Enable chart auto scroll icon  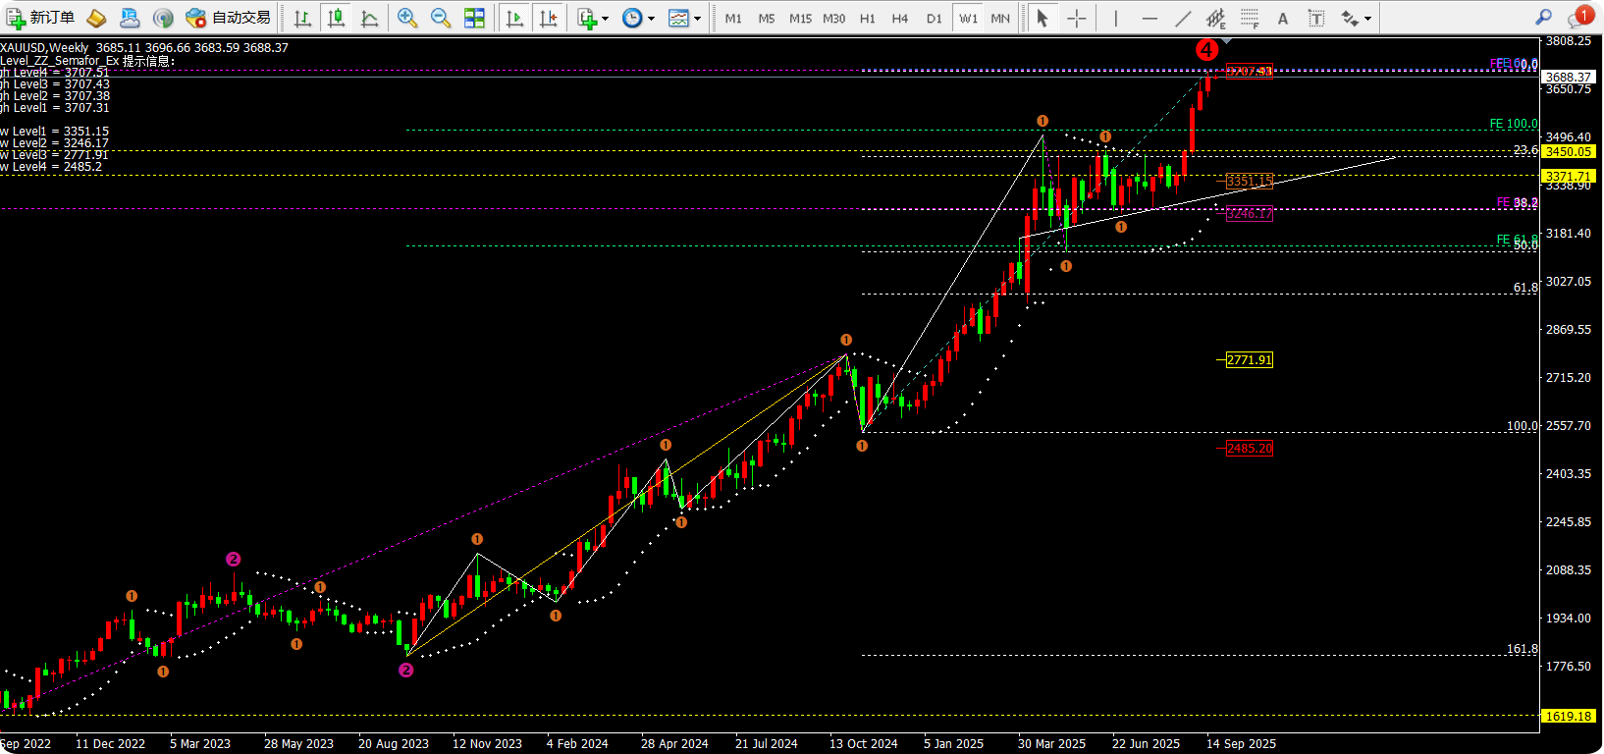point(514,18)
